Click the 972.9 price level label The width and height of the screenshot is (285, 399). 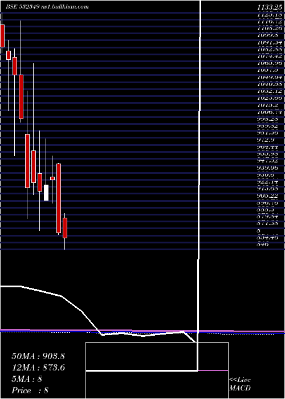[x=266, y=140]
